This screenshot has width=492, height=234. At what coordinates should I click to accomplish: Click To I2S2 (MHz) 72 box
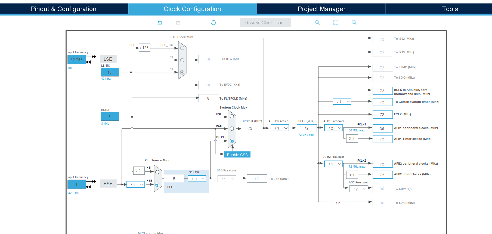tap(383, 39)
